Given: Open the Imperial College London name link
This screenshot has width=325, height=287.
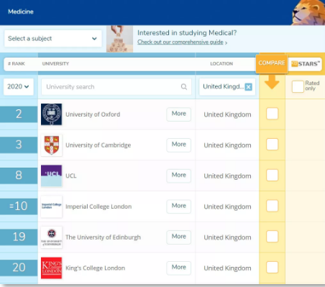Looking at the screenshot, I should tap(99, 206).
